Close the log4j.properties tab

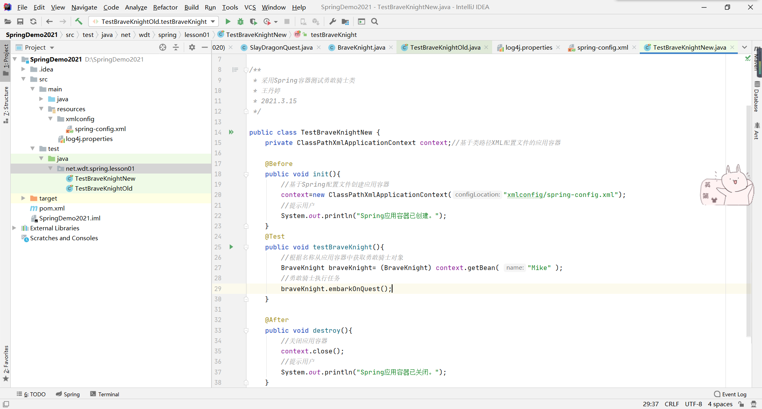pos(558,47)
